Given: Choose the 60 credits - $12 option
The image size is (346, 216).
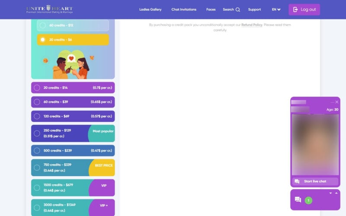Looking at the screenshot, I should point(73,25).
